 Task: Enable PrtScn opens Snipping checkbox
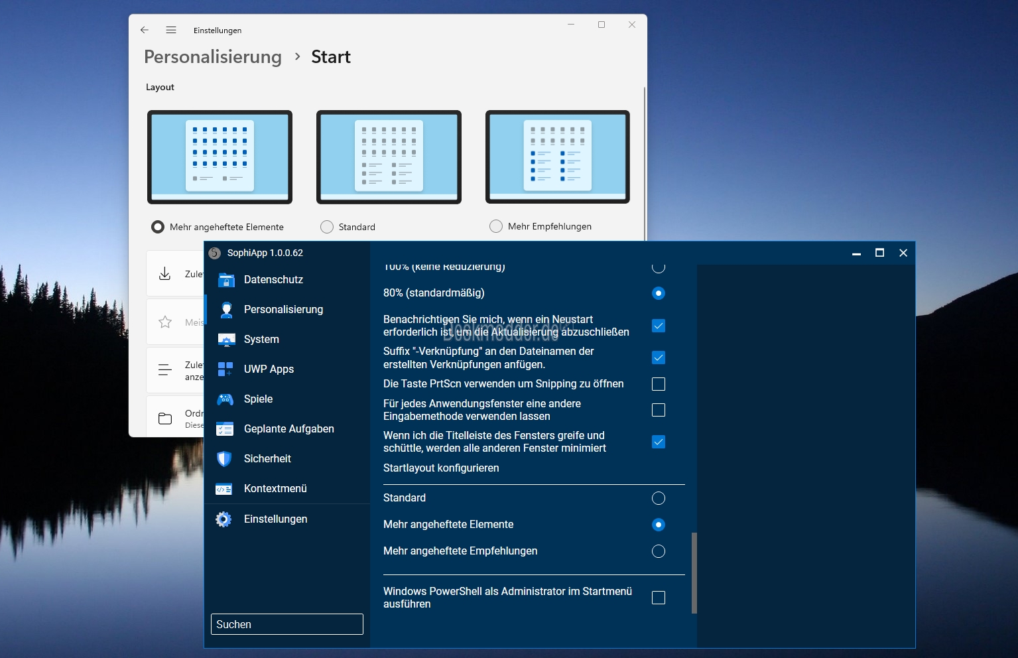[x=659, y=384]
